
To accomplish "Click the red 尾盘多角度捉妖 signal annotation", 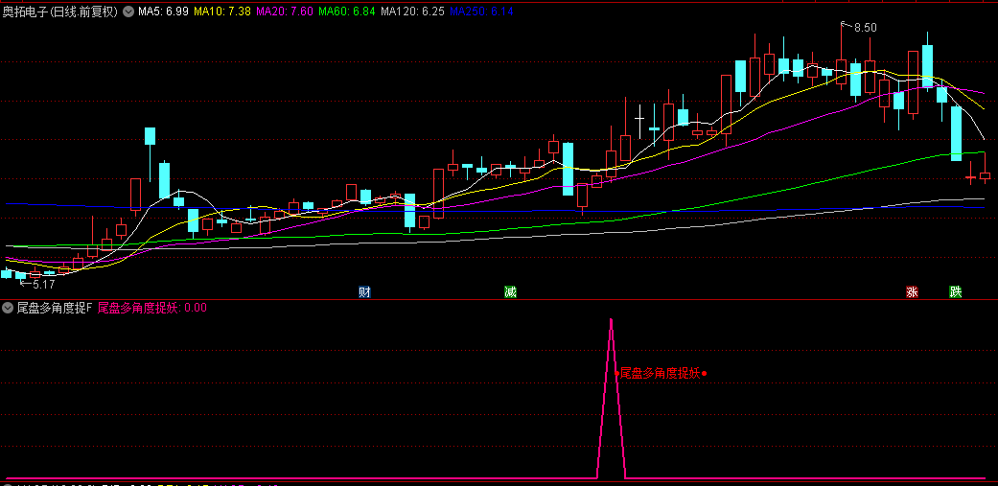I will click(660, 374).
